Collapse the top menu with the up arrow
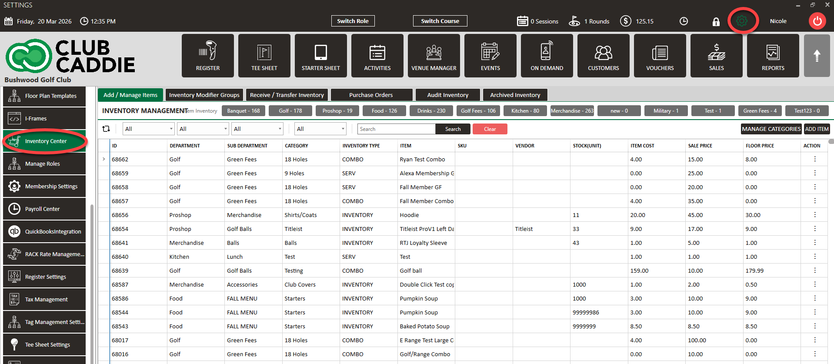Viewport: 834px width, 364px height. (817, 56)
